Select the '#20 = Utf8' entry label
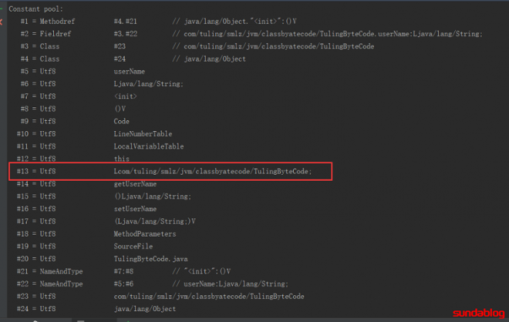 36,259
